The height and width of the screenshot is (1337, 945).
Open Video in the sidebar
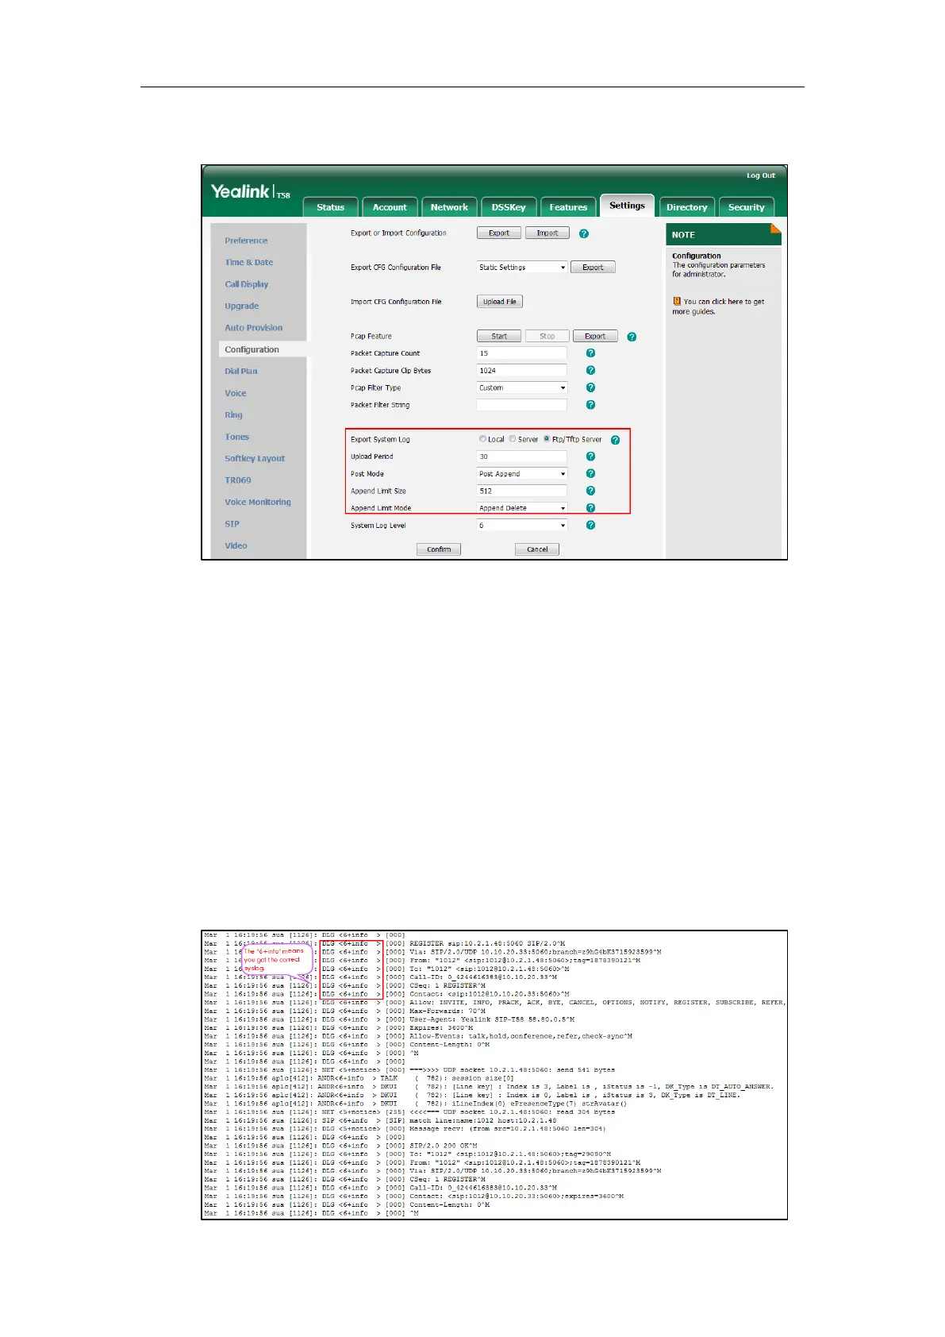point(236,546)
